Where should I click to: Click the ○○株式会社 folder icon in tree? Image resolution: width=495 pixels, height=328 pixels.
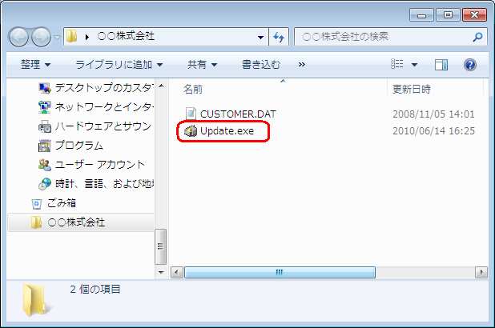click(36, 222)
